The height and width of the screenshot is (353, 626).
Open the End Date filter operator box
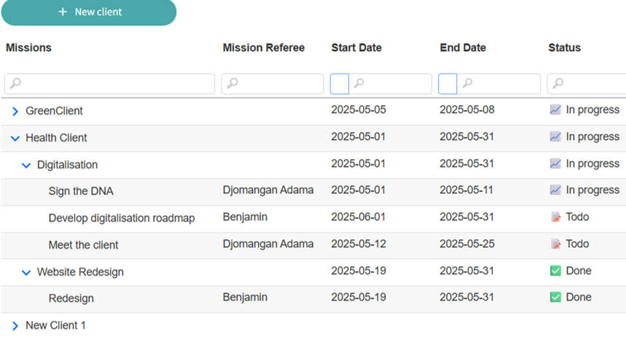(x=447, y=84)
